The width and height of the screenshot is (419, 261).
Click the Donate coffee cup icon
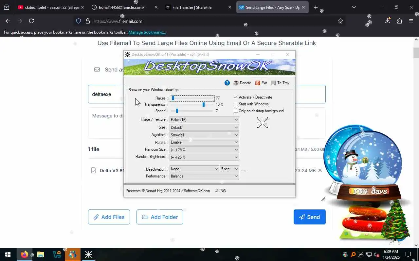pyautogui.click(x=236, y=83)
